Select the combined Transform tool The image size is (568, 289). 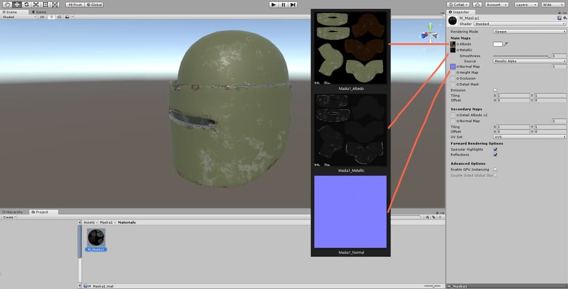click(55, 4)
